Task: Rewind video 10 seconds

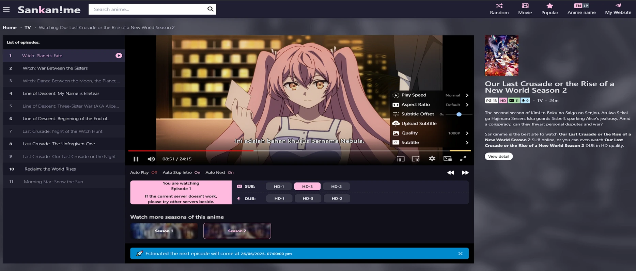Action: (x=400, y=159)
